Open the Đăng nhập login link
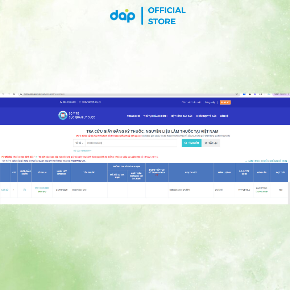This screenshot has width=290, height=290. click(x=210, y=103)
